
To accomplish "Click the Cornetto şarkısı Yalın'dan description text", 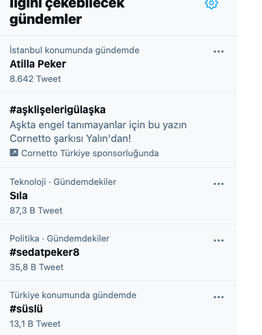I will [70, 139].
